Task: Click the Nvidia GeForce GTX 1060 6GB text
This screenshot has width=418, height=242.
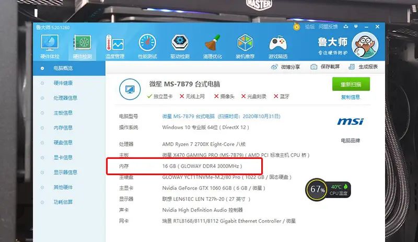Action: (214, 188)
